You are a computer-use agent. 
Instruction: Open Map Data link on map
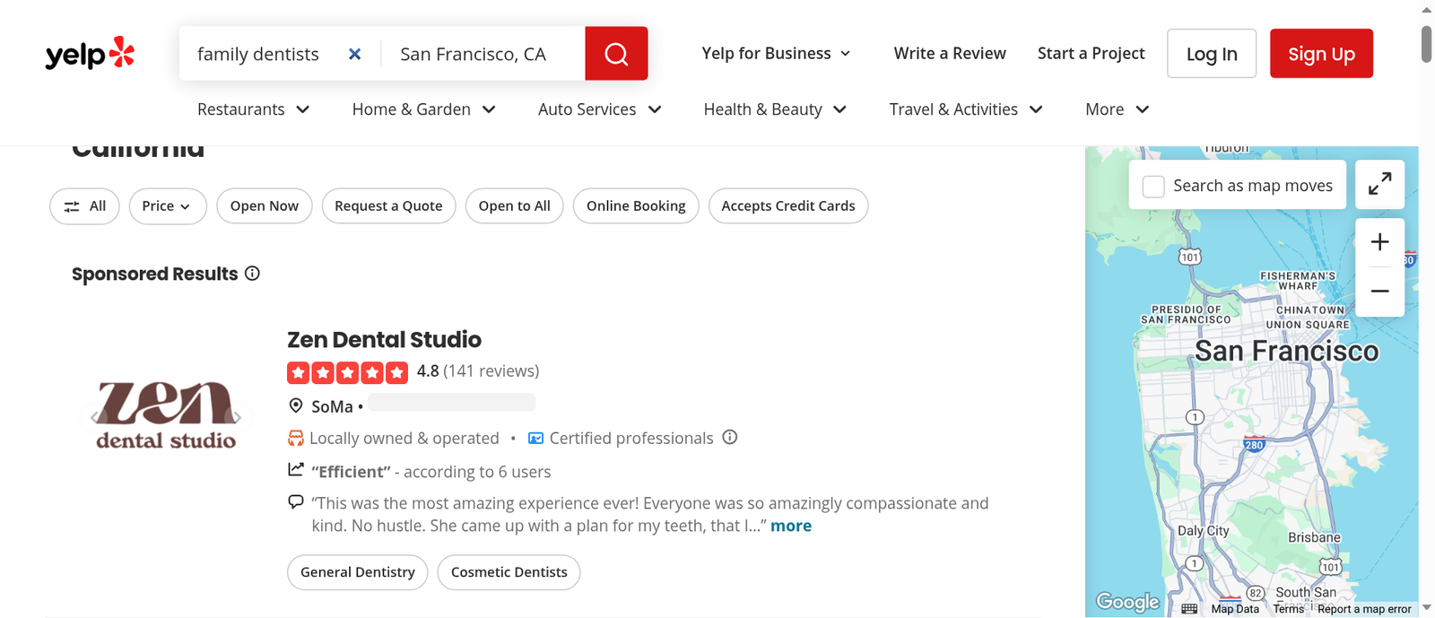[x=1235, y=609]
